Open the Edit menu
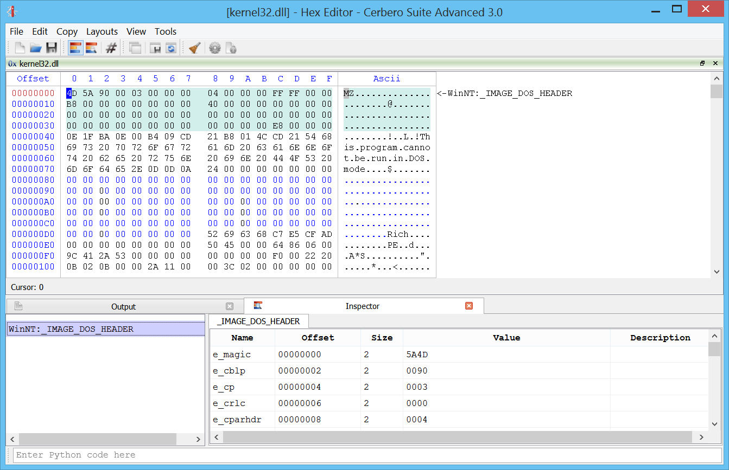The height and width of the screenshot is (470, 729). 40,31
